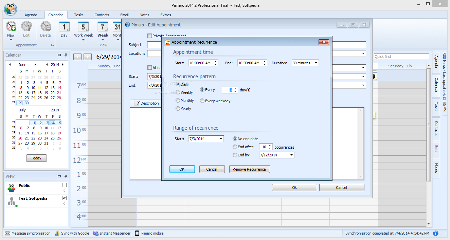The width and height of the screenshot is (450, 240).
Task: Open the End by date dropdown
Action: tap(292, 155)
